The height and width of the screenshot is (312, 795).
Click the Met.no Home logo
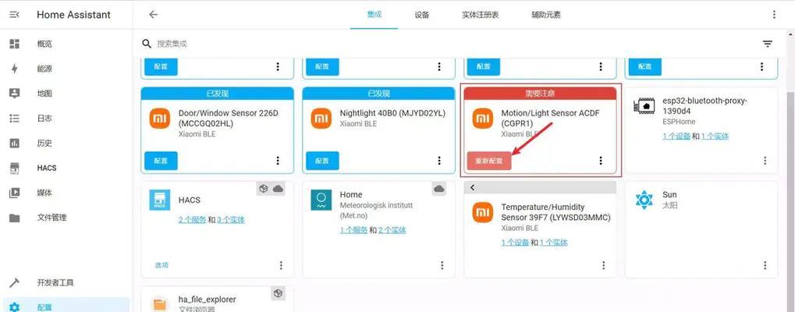click(321, 200)
